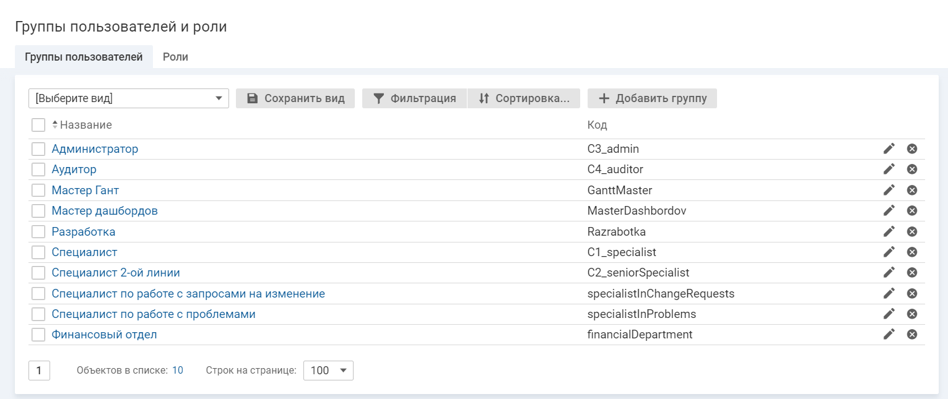Delete the Специалист 2-ой линии group
This screenshot has height=399, width=948.
[x=911, y=273]
